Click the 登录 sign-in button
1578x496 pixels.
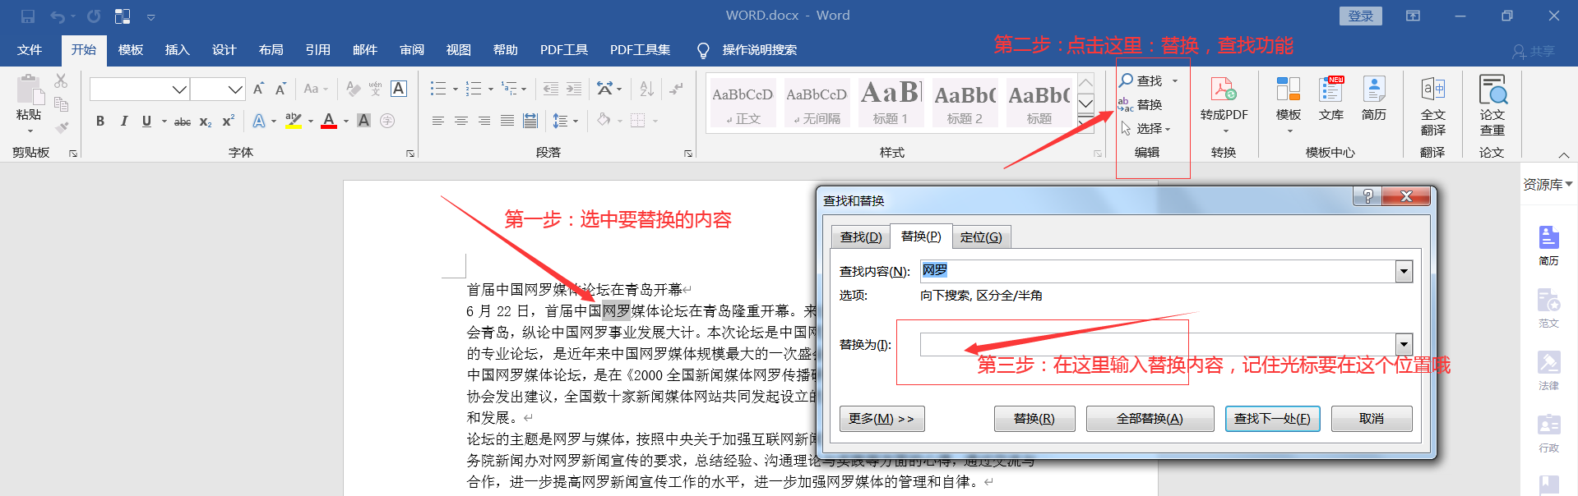1360,16
